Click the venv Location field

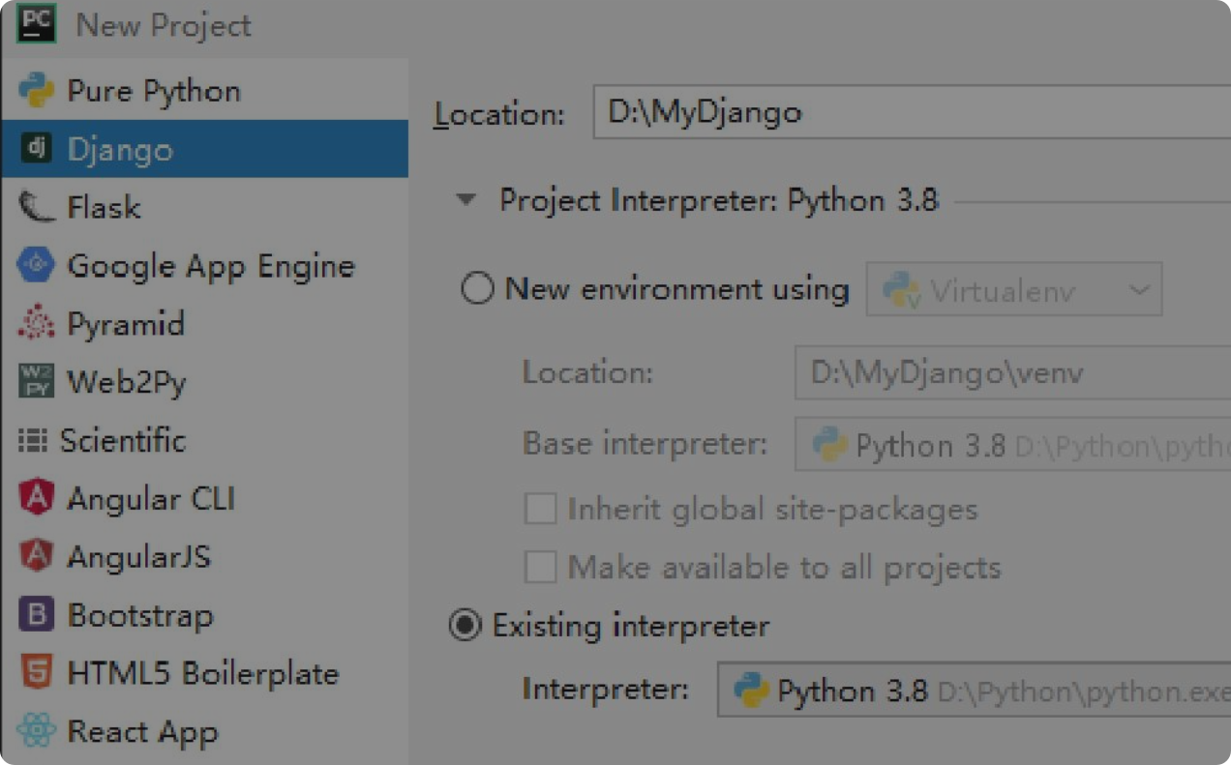[x=1012, y=372]
